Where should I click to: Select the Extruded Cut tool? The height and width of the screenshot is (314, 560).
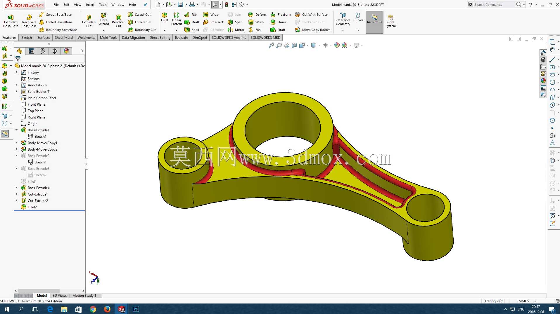tap(89, 21)
